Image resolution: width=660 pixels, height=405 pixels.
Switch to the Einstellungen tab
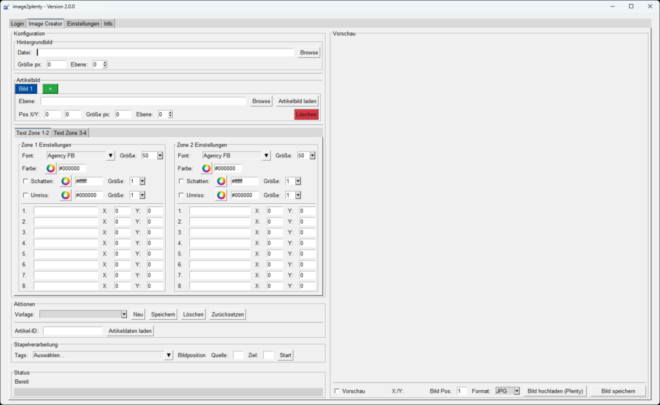click(x=83, y=24)
